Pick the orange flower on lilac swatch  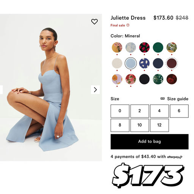click(117, 79)
